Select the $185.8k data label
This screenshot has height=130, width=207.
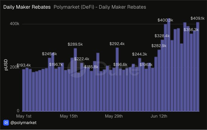(91, 67)
